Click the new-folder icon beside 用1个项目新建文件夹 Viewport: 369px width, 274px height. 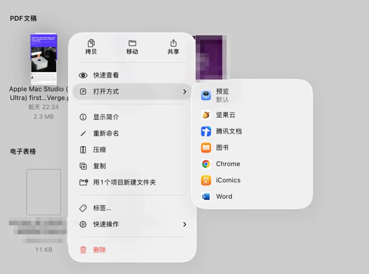coord(84,182)
